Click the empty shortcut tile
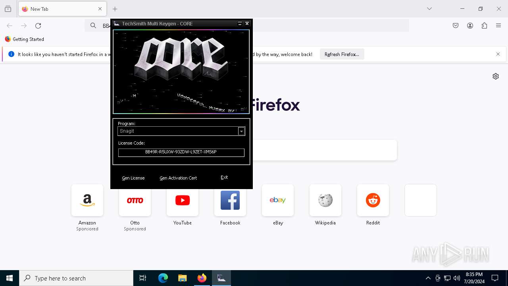 [421, 200]
